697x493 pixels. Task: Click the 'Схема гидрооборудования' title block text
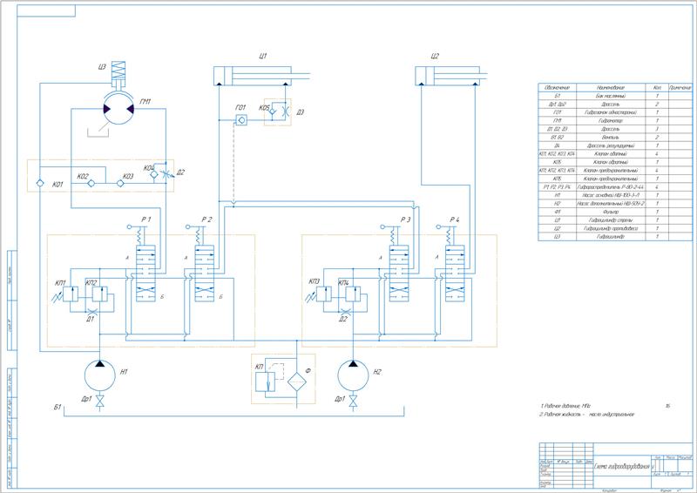(622, 466)
